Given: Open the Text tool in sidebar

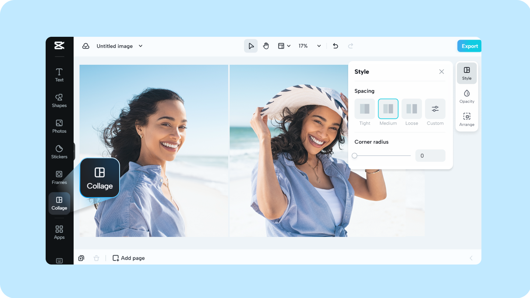Looking at the screenshot, I should [x=59, y=75].
